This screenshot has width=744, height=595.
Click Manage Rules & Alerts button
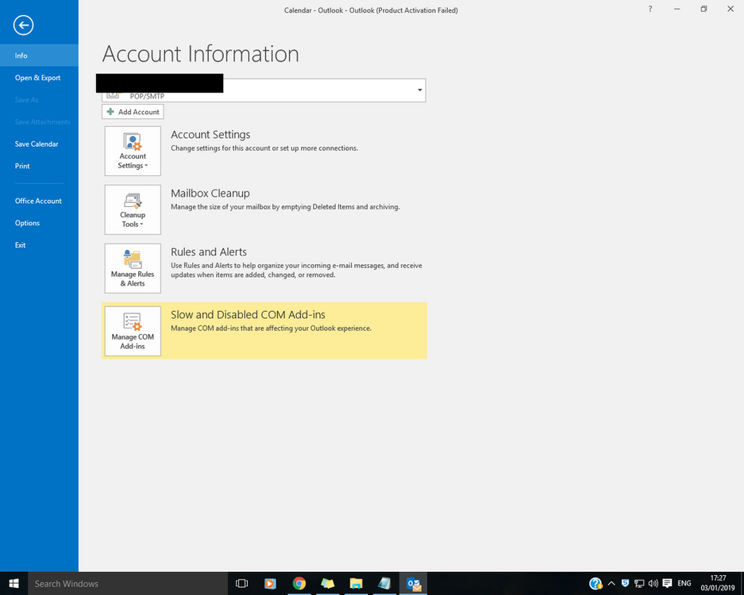133,268
